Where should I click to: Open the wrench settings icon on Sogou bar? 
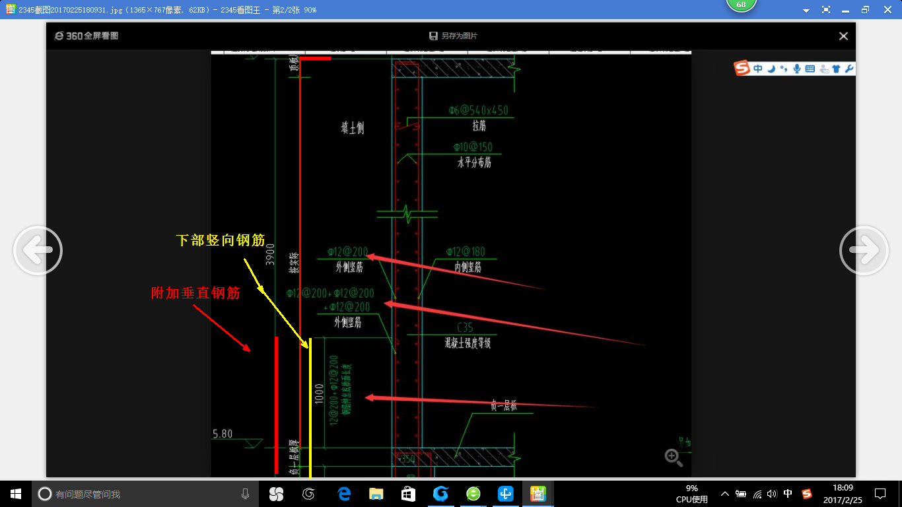pyautogui.click(x=849, y=68)
